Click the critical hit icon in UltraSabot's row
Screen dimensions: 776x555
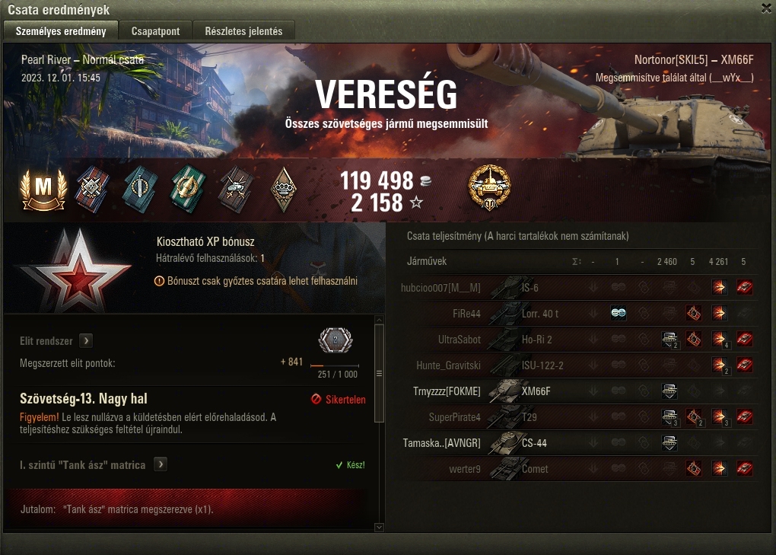[694, 339]
